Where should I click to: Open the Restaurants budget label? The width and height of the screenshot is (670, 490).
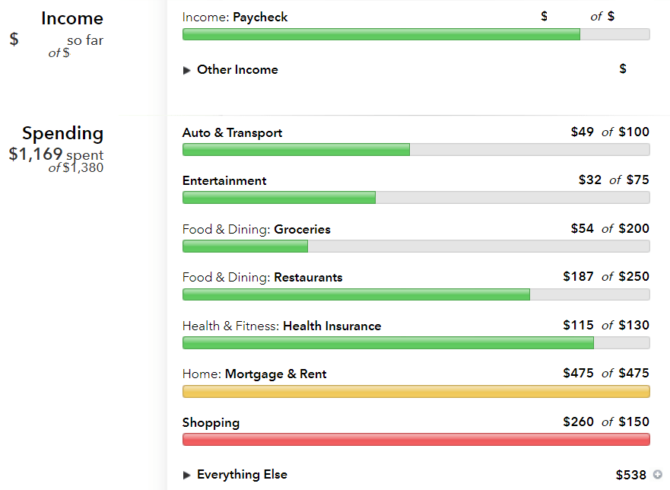308,278
